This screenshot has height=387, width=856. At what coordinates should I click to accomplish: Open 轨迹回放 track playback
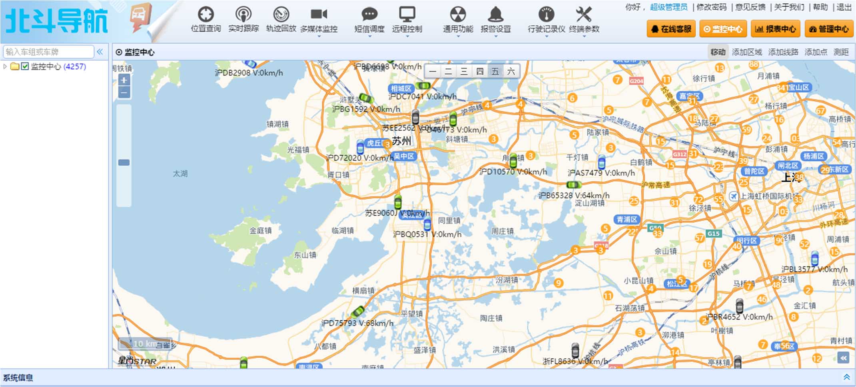(x=281, y=15)
